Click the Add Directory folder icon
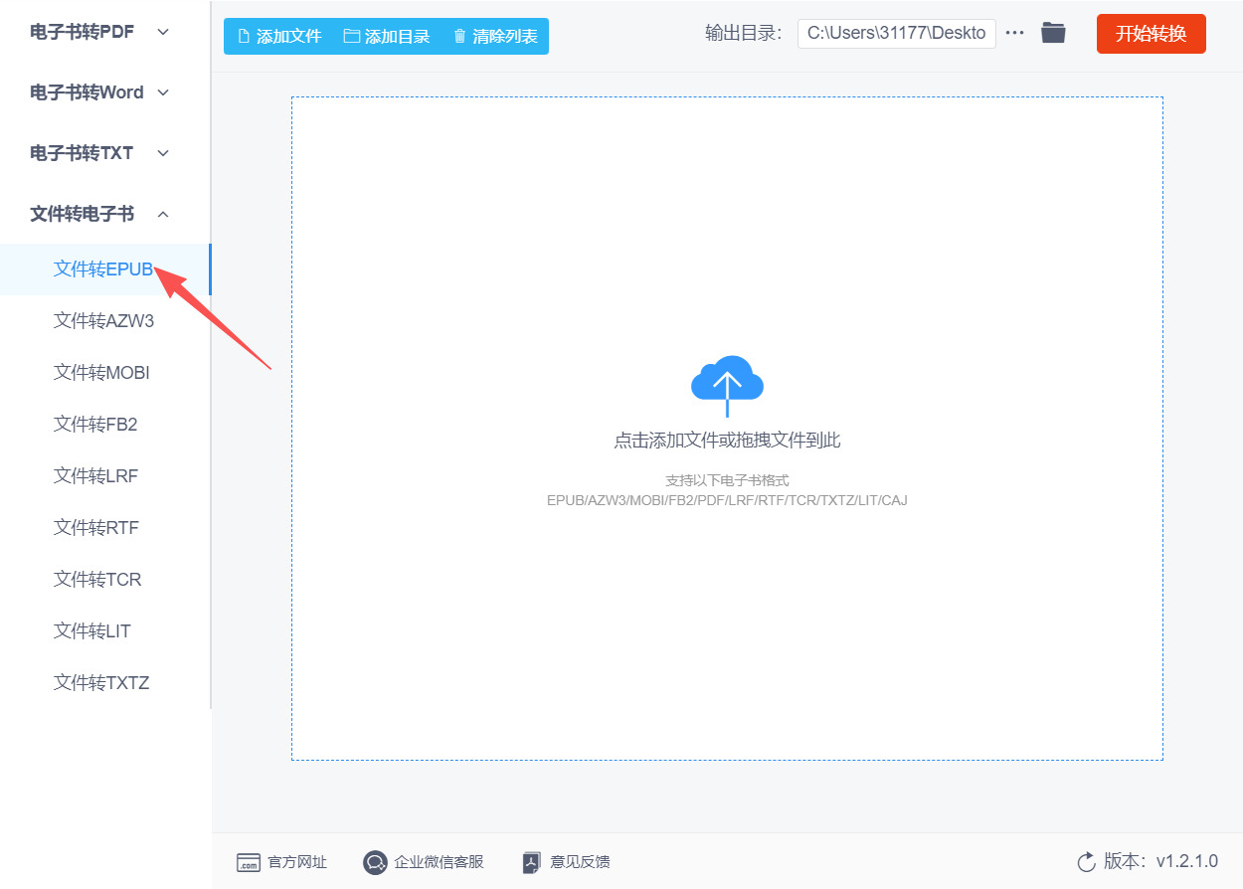Viewport: 1243px width, 889px height. (x=351, y=37)
